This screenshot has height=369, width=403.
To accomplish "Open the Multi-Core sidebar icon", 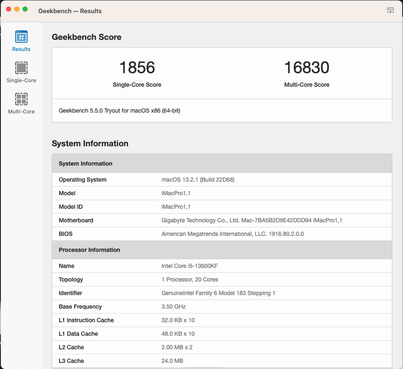I will (21, 103).
